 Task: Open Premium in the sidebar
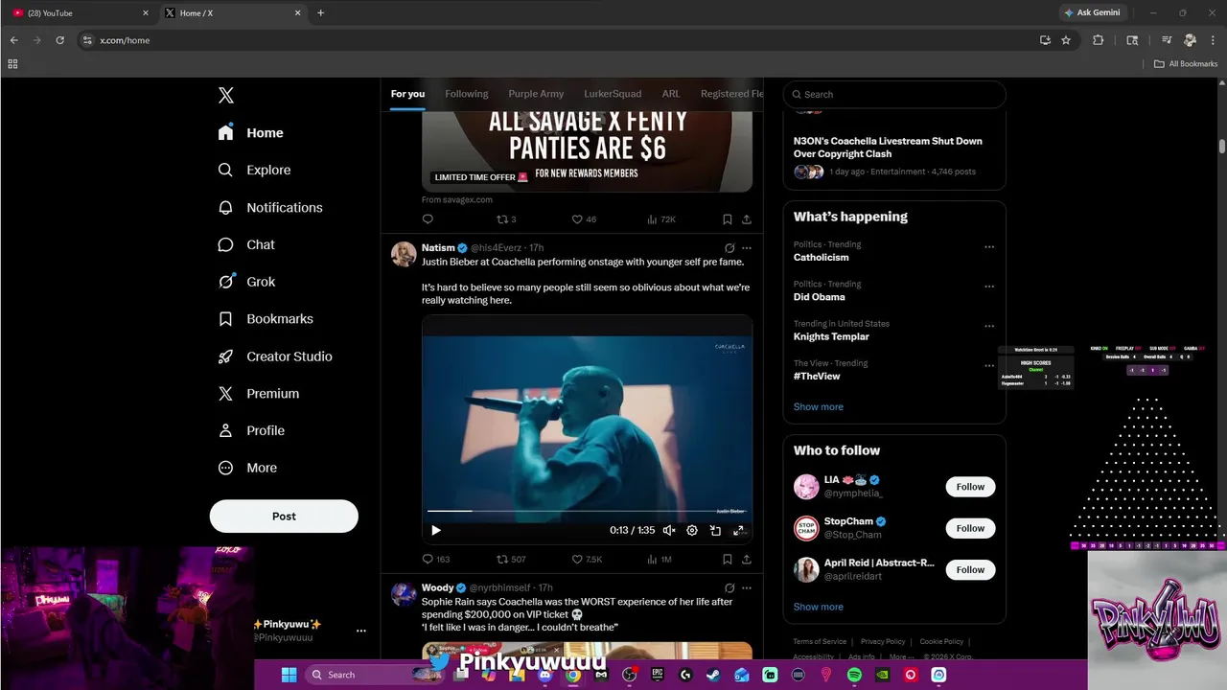click(x=259, y=394)
